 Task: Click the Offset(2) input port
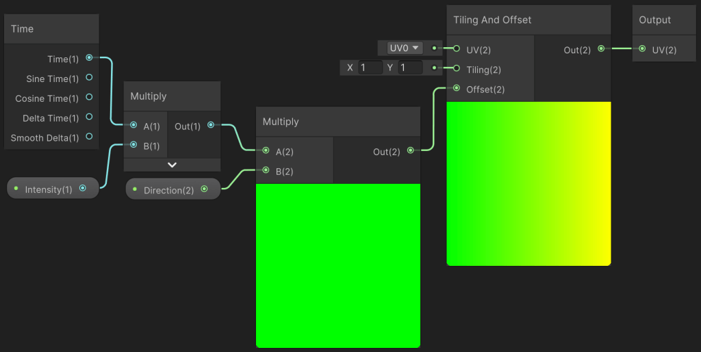tap(457, 88)
